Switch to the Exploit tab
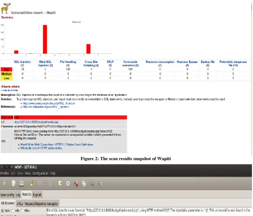 tap(37, 195)
